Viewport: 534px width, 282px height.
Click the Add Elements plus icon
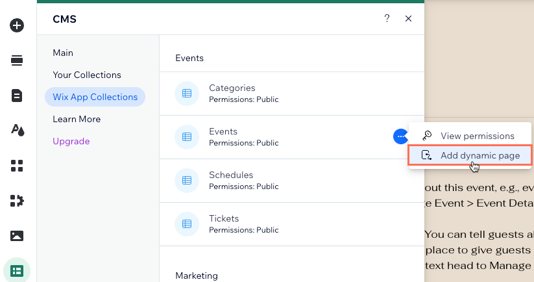click(x=17, y=25)
